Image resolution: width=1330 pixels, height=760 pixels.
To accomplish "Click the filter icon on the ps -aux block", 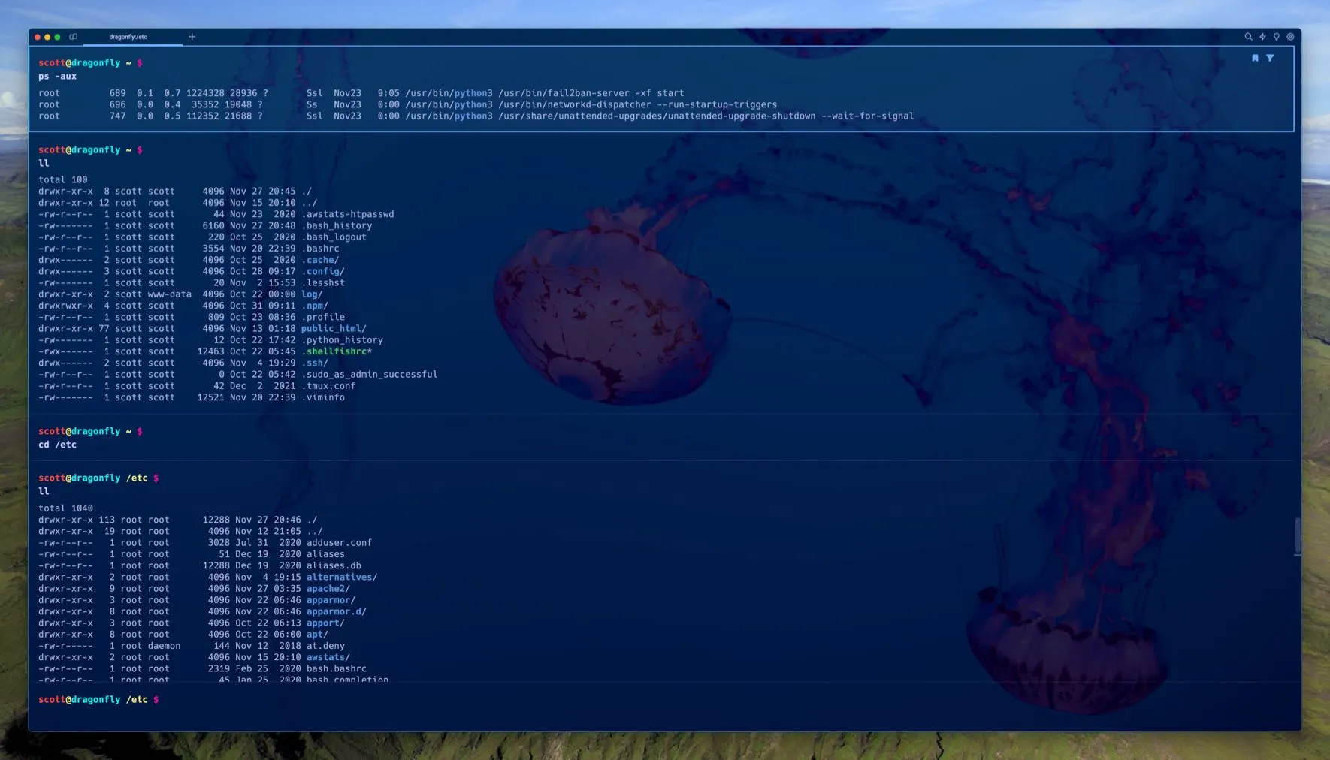I will [x=1270, y=58].
